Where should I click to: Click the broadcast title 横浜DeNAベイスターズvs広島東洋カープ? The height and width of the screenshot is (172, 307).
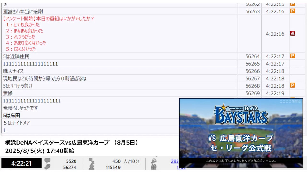point(57,143)
